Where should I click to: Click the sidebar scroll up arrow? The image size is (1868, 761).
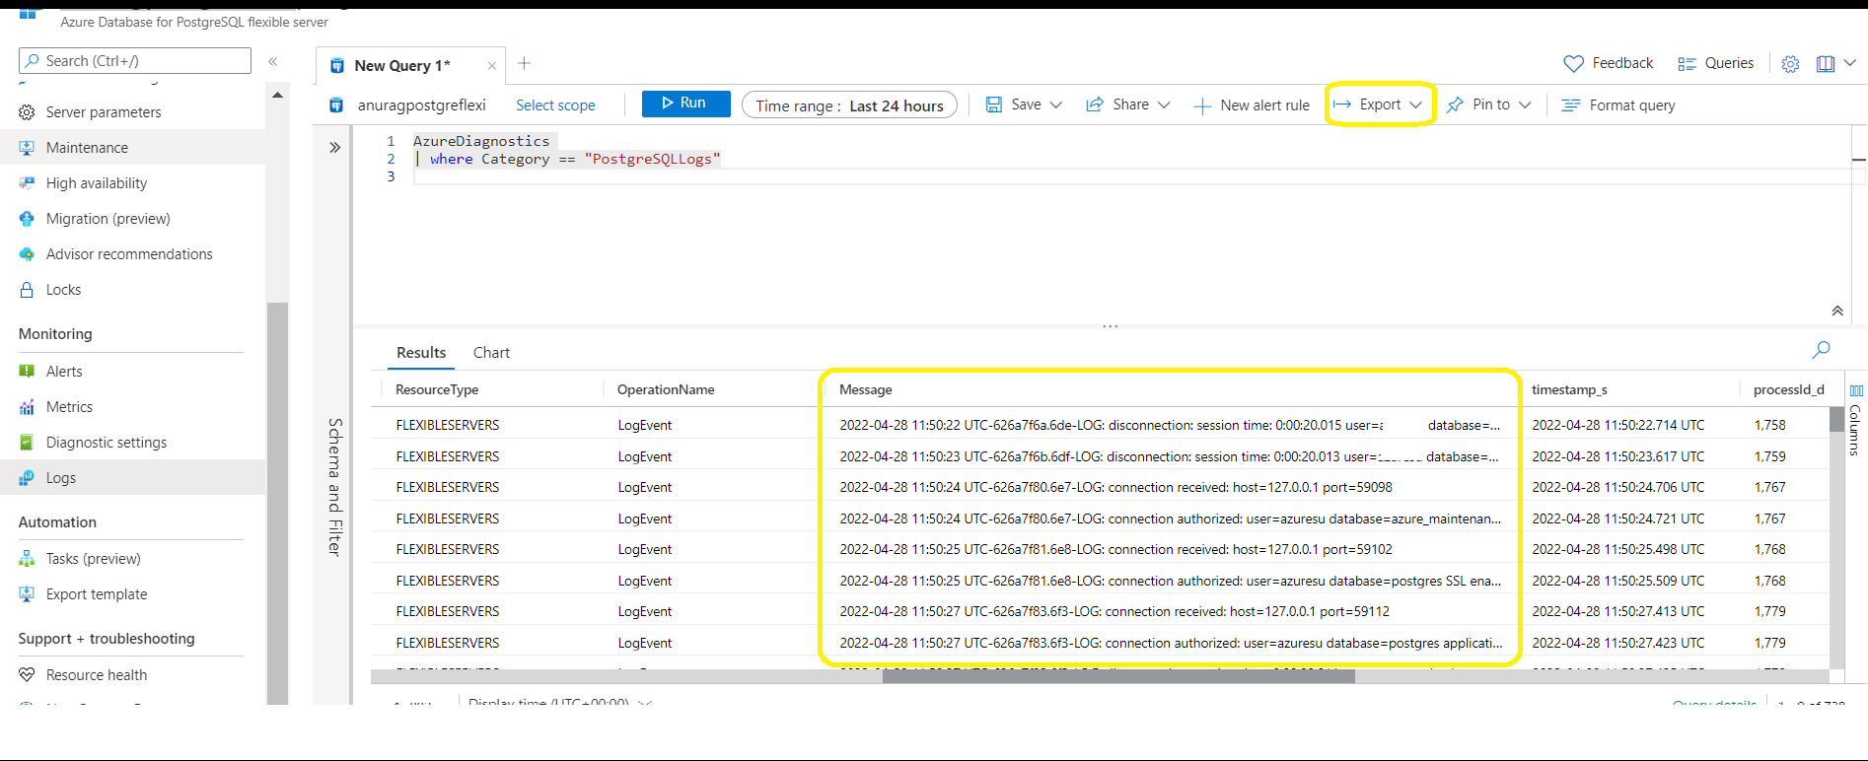(x=277, y=96)
